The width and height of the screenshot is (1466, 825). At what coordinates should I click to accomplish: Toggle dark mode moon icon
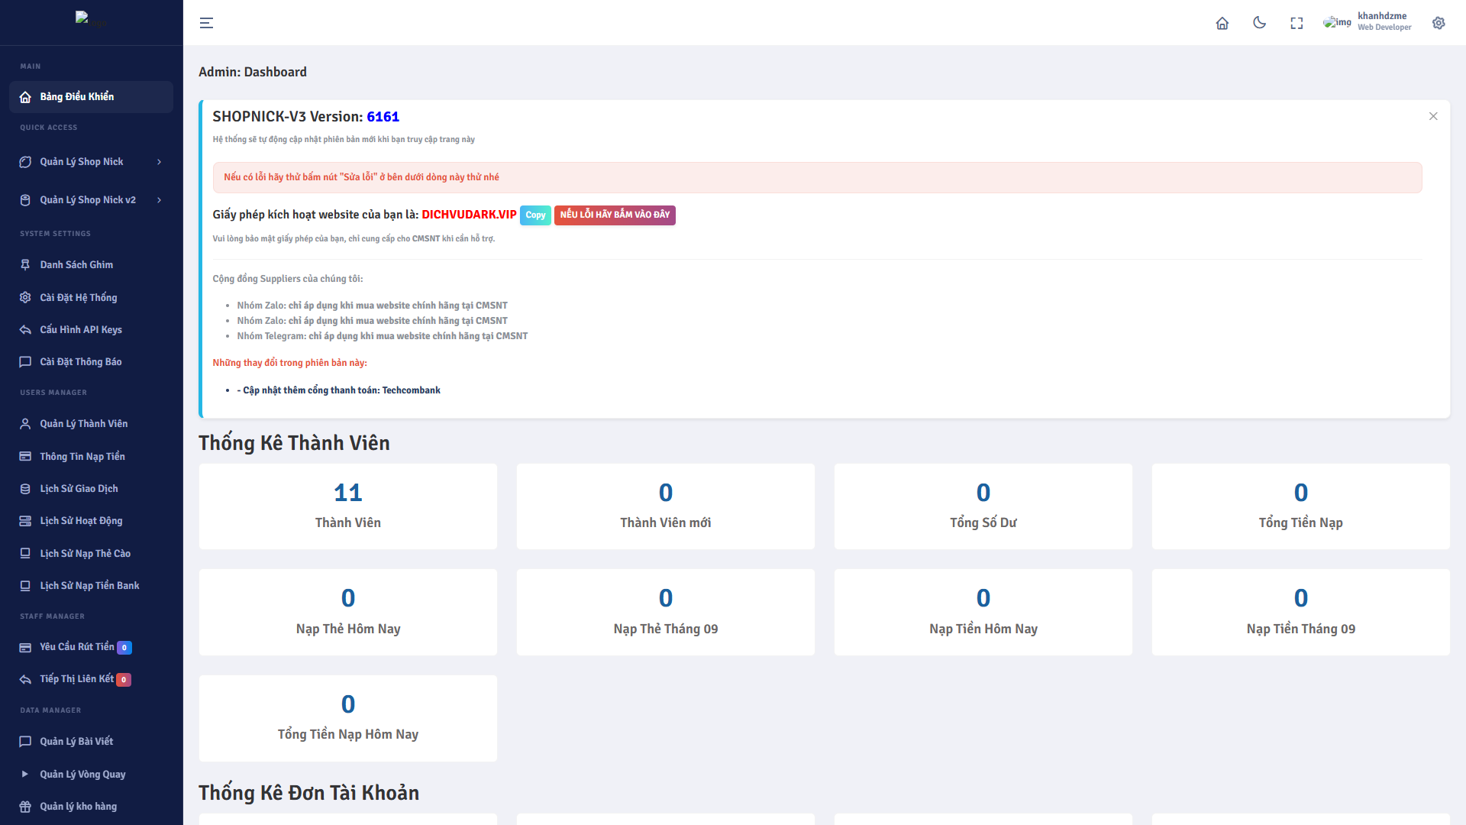[1259, 23]
